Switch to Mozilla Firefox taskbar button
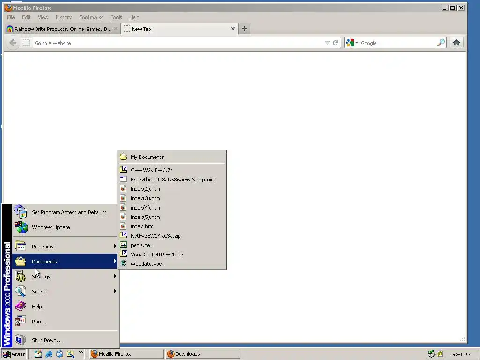The height and width of the screenshot is (360, 480). [127, 354]
